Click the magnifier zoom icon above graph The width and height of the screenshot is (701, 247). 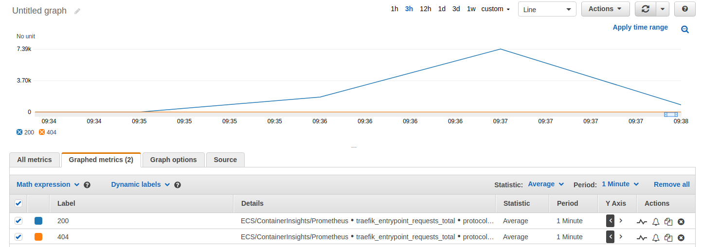(685, 30)
